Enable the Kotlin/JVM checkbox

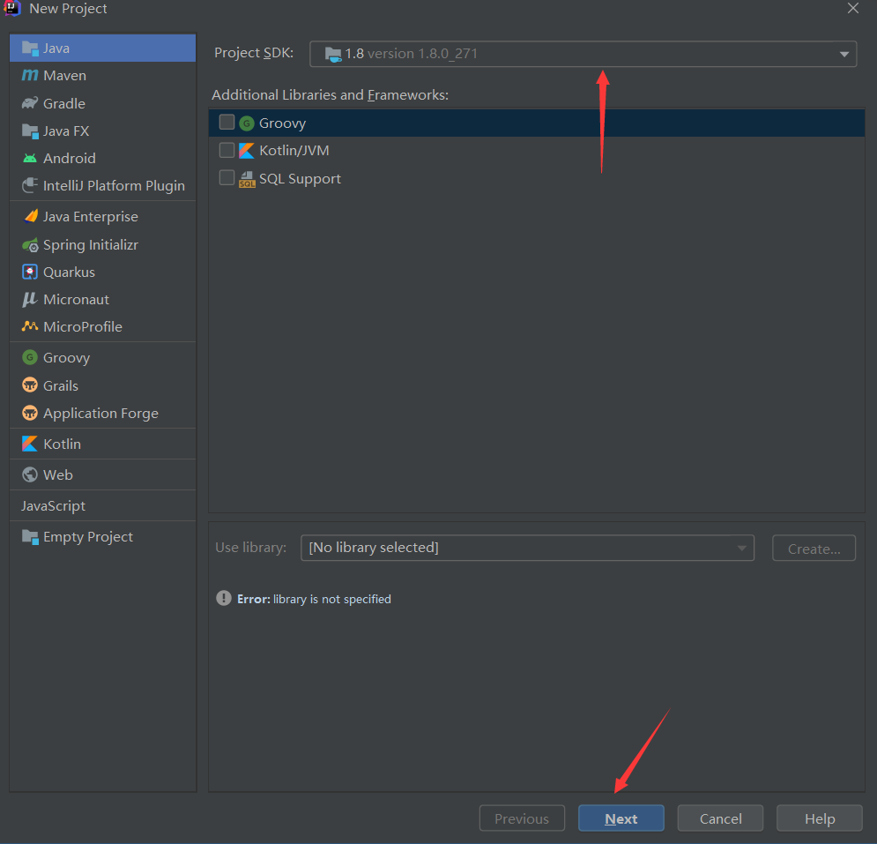(x=227, y=150)
